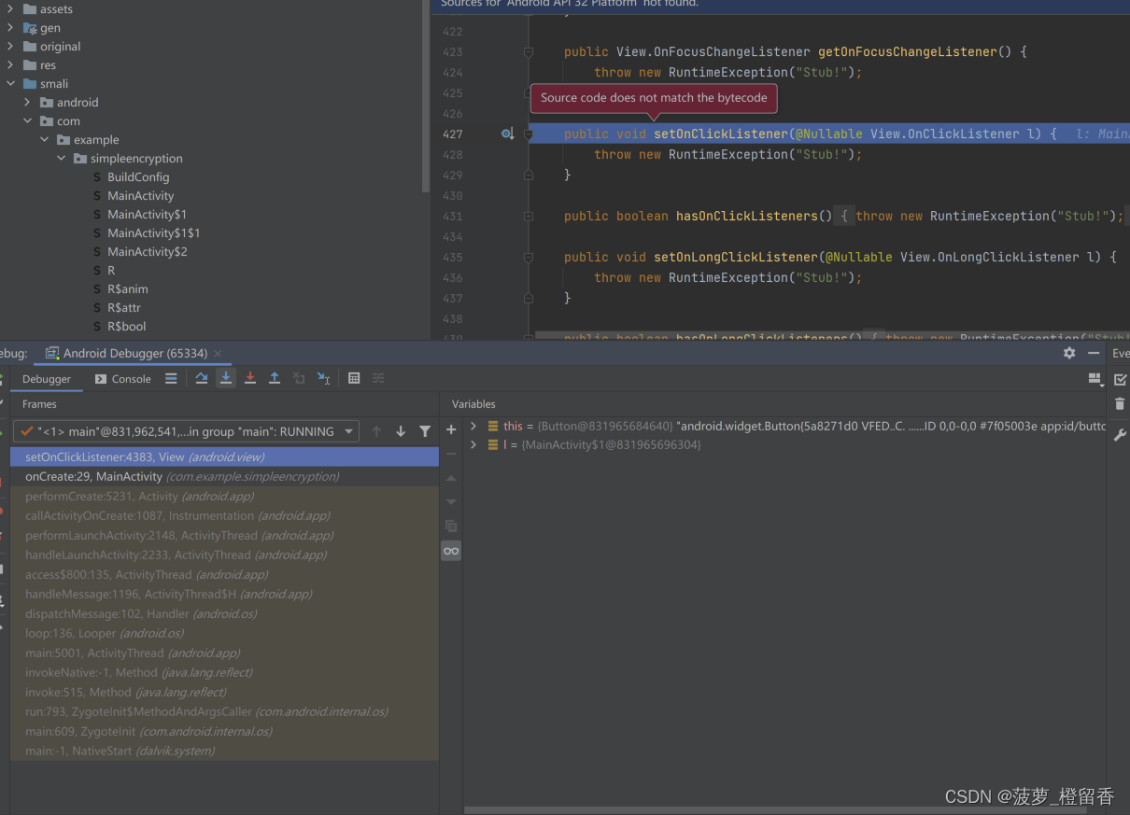Screen dimensions: 1130x815
Task: Open the R$anim smali file
Action: [x=127, y=289]
